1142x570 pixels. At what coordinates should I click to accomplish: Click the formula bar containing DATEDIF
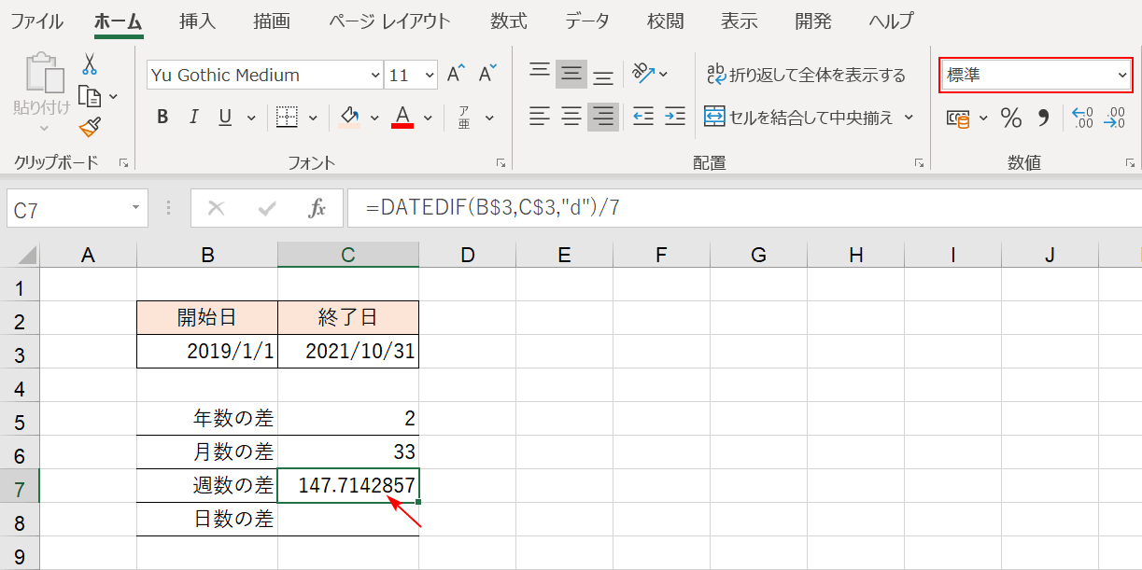click(x=560, y=207)
